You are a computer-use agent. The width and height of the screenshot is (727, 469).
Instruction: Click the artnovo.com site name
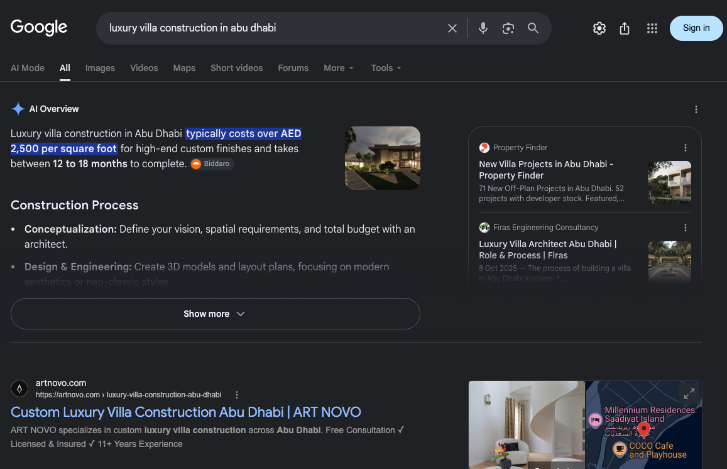pyautogui.click(x=61, y=383)
